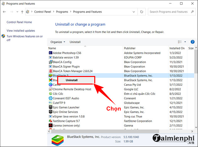
Task: Click the BlueStacks 5 layered icon in list
Action: pos(51,76)
